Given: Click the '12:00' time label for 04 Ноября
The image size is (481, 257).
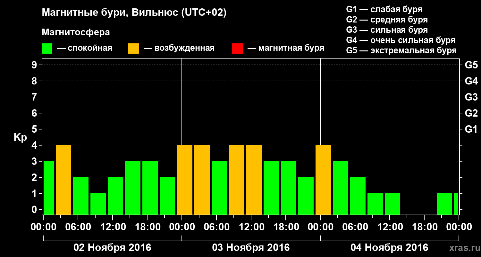Looking at the screenshot, I should tap(390, 227).
